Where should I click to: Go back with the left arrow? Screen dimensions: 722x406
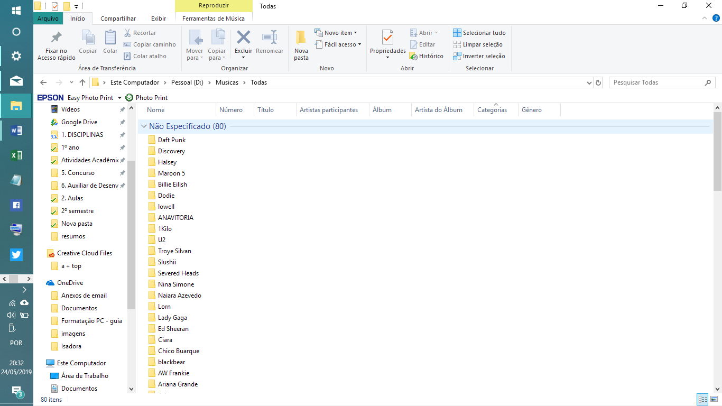pos(43,82)
